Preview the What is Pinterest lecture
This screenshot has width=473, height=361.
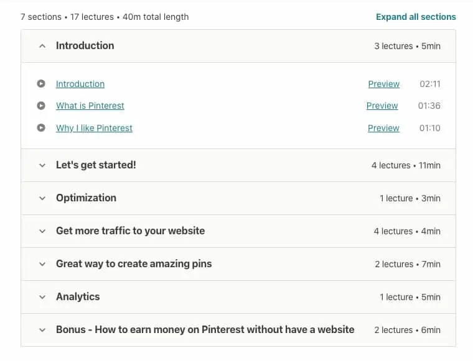[382, 106]
